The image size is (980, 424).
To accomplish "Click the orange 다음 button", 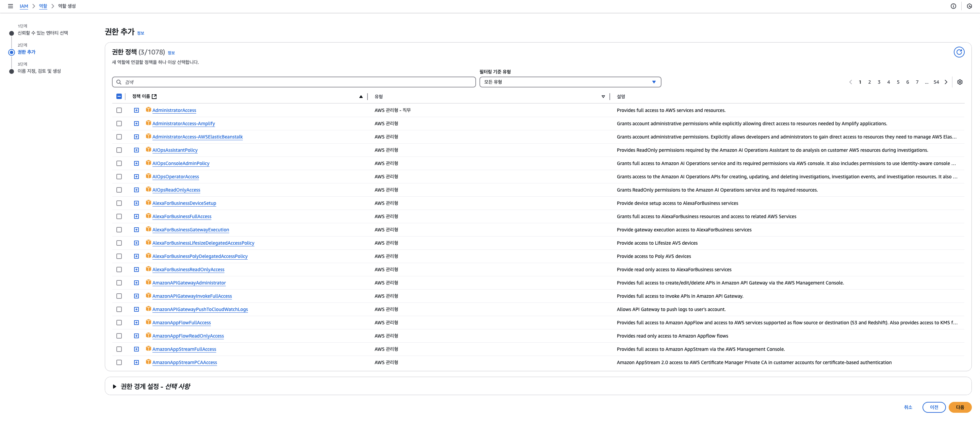I will 960,407.
